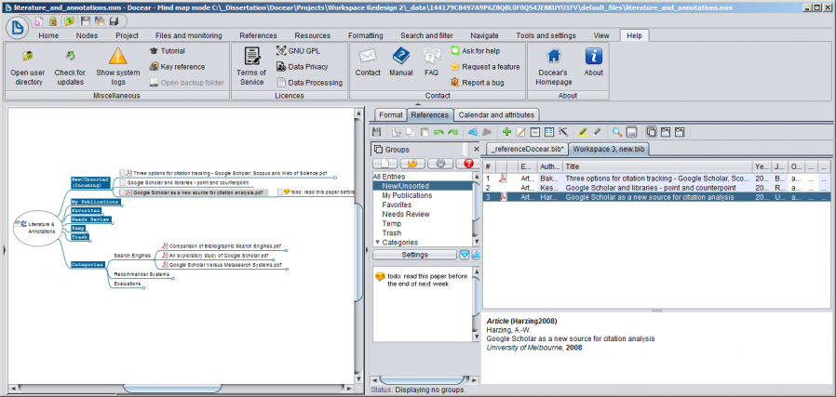
Task: Open the Tutorial link
Action: click(167, 51)
